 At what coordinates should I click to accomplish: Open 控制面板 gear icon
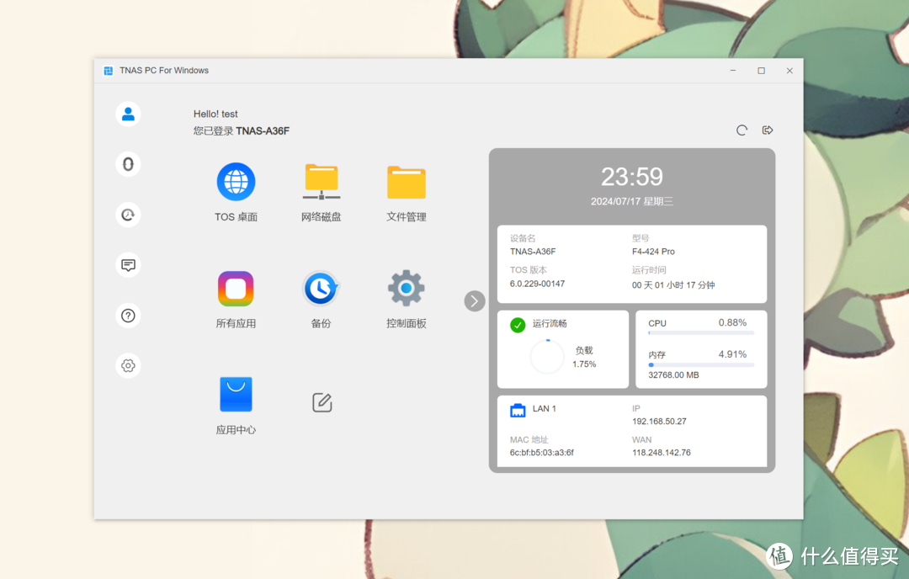pyautogui.click(x=406, y=289)
